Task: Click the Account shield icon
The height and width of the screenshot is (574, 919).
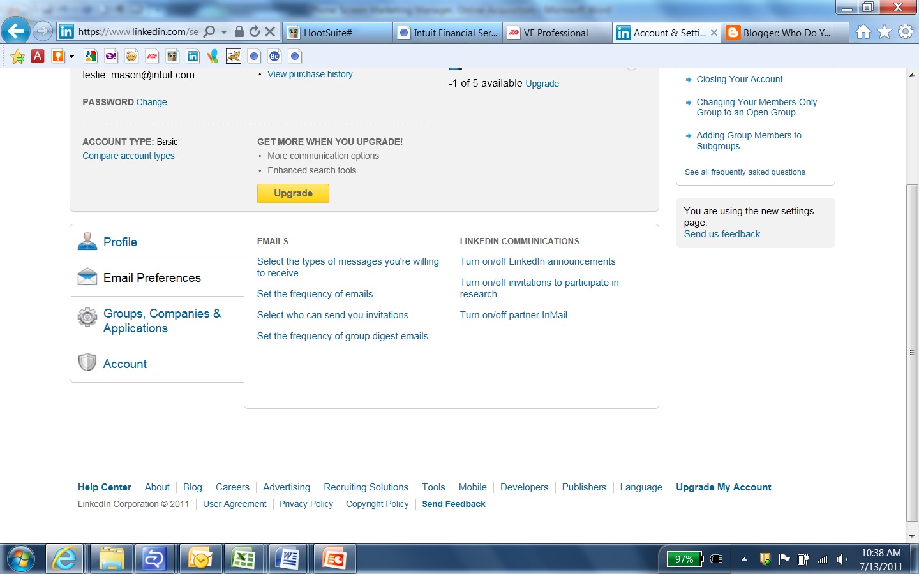Action: coord(87,362)
